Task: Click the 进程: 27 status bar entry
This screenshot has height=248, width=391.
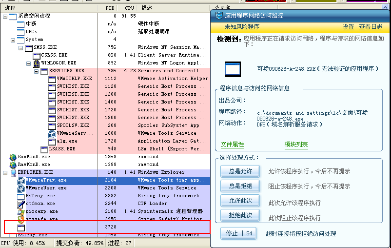Action: (120, 243)
